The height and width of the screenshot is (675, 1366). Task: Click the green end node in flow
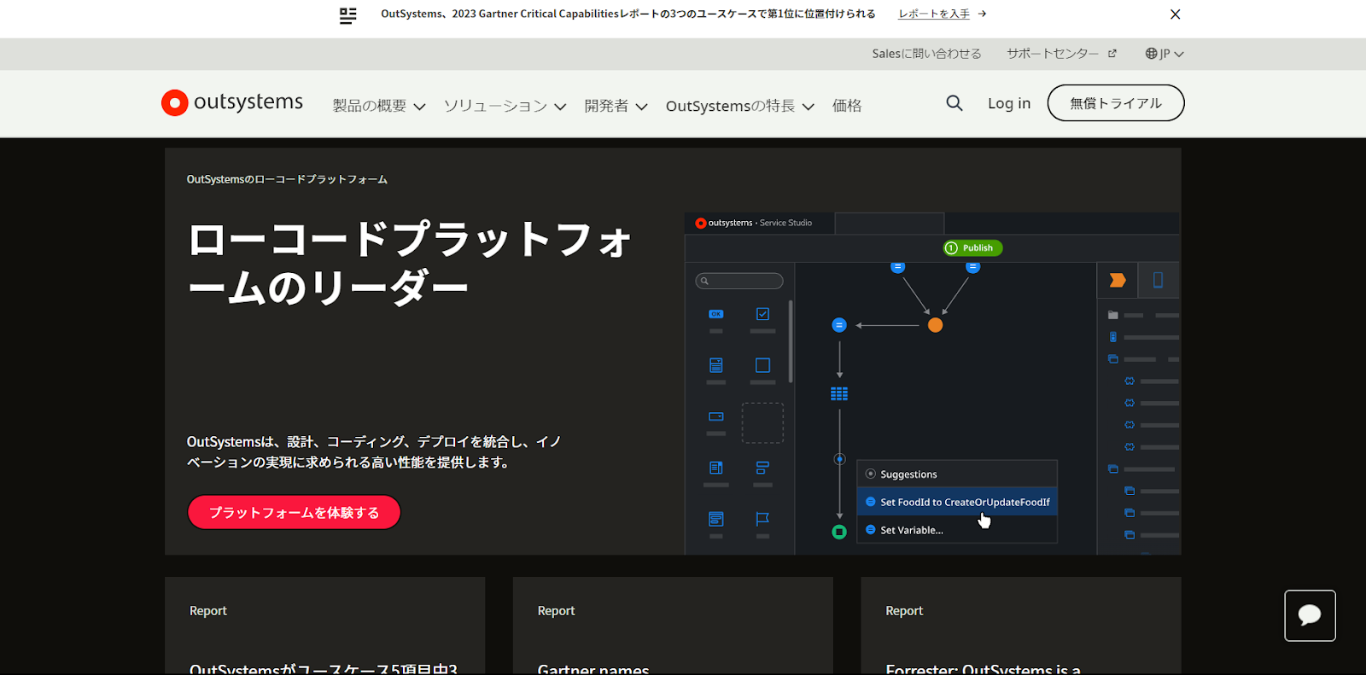[839, 532]
